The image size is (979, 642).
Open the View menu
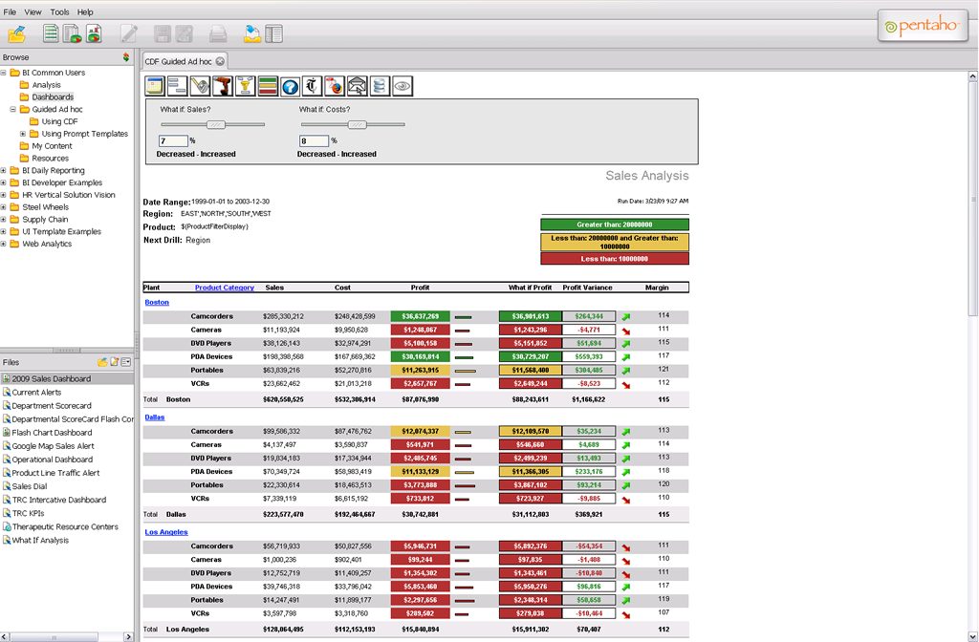point(33,11)
